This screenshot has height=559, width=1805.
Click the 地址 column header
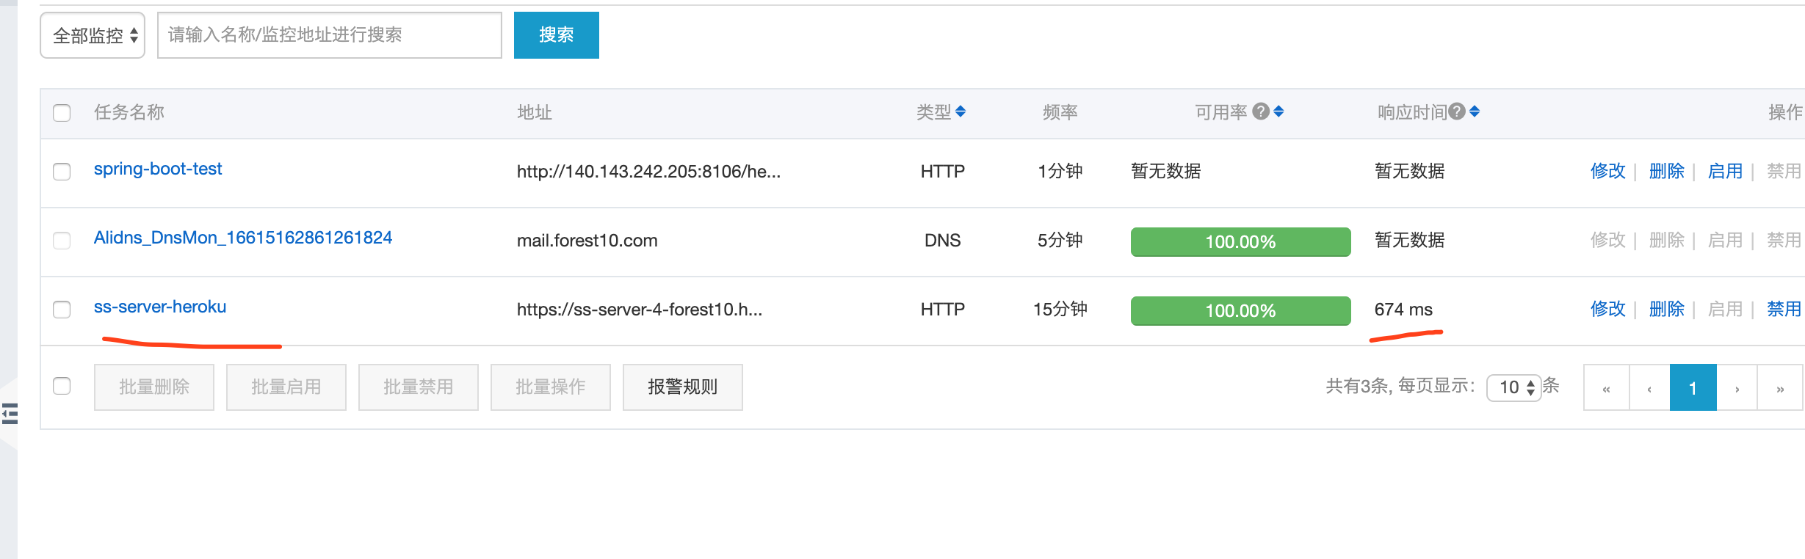pyautogui.click(x=535, y=112)
